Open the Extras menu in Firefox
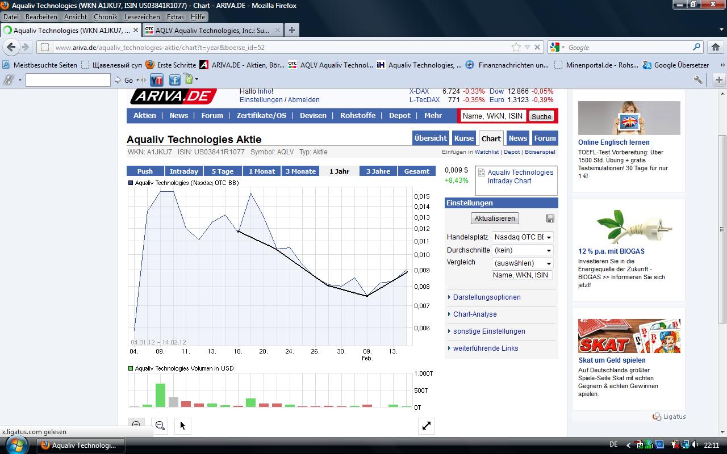This screenshot has width=727, height=454. point(175,16)
